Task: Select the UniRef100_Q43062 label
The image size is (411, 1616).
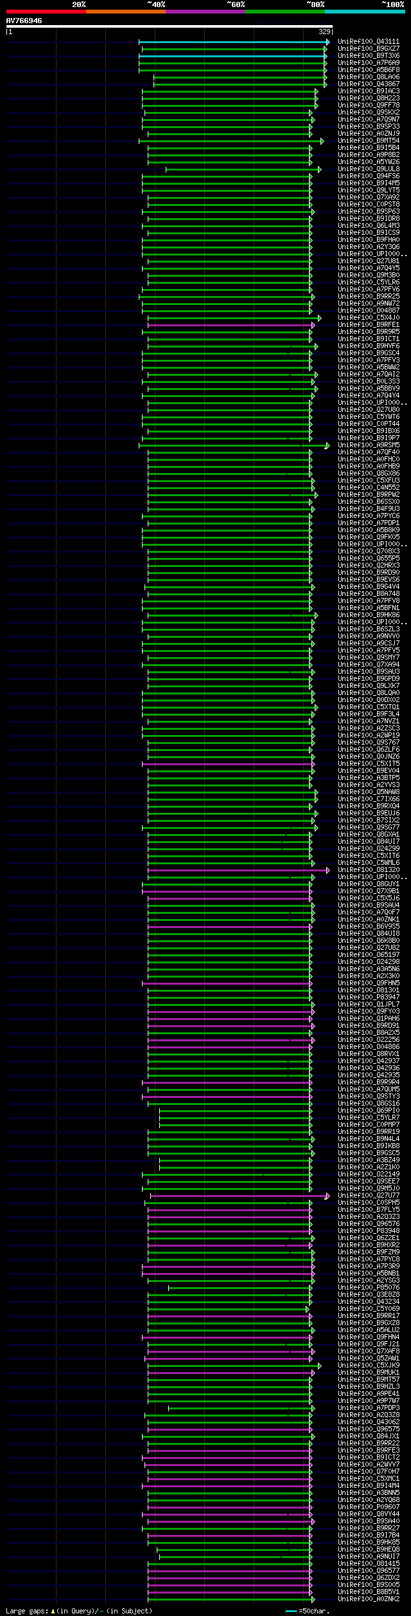Action: coord(369,1422)
